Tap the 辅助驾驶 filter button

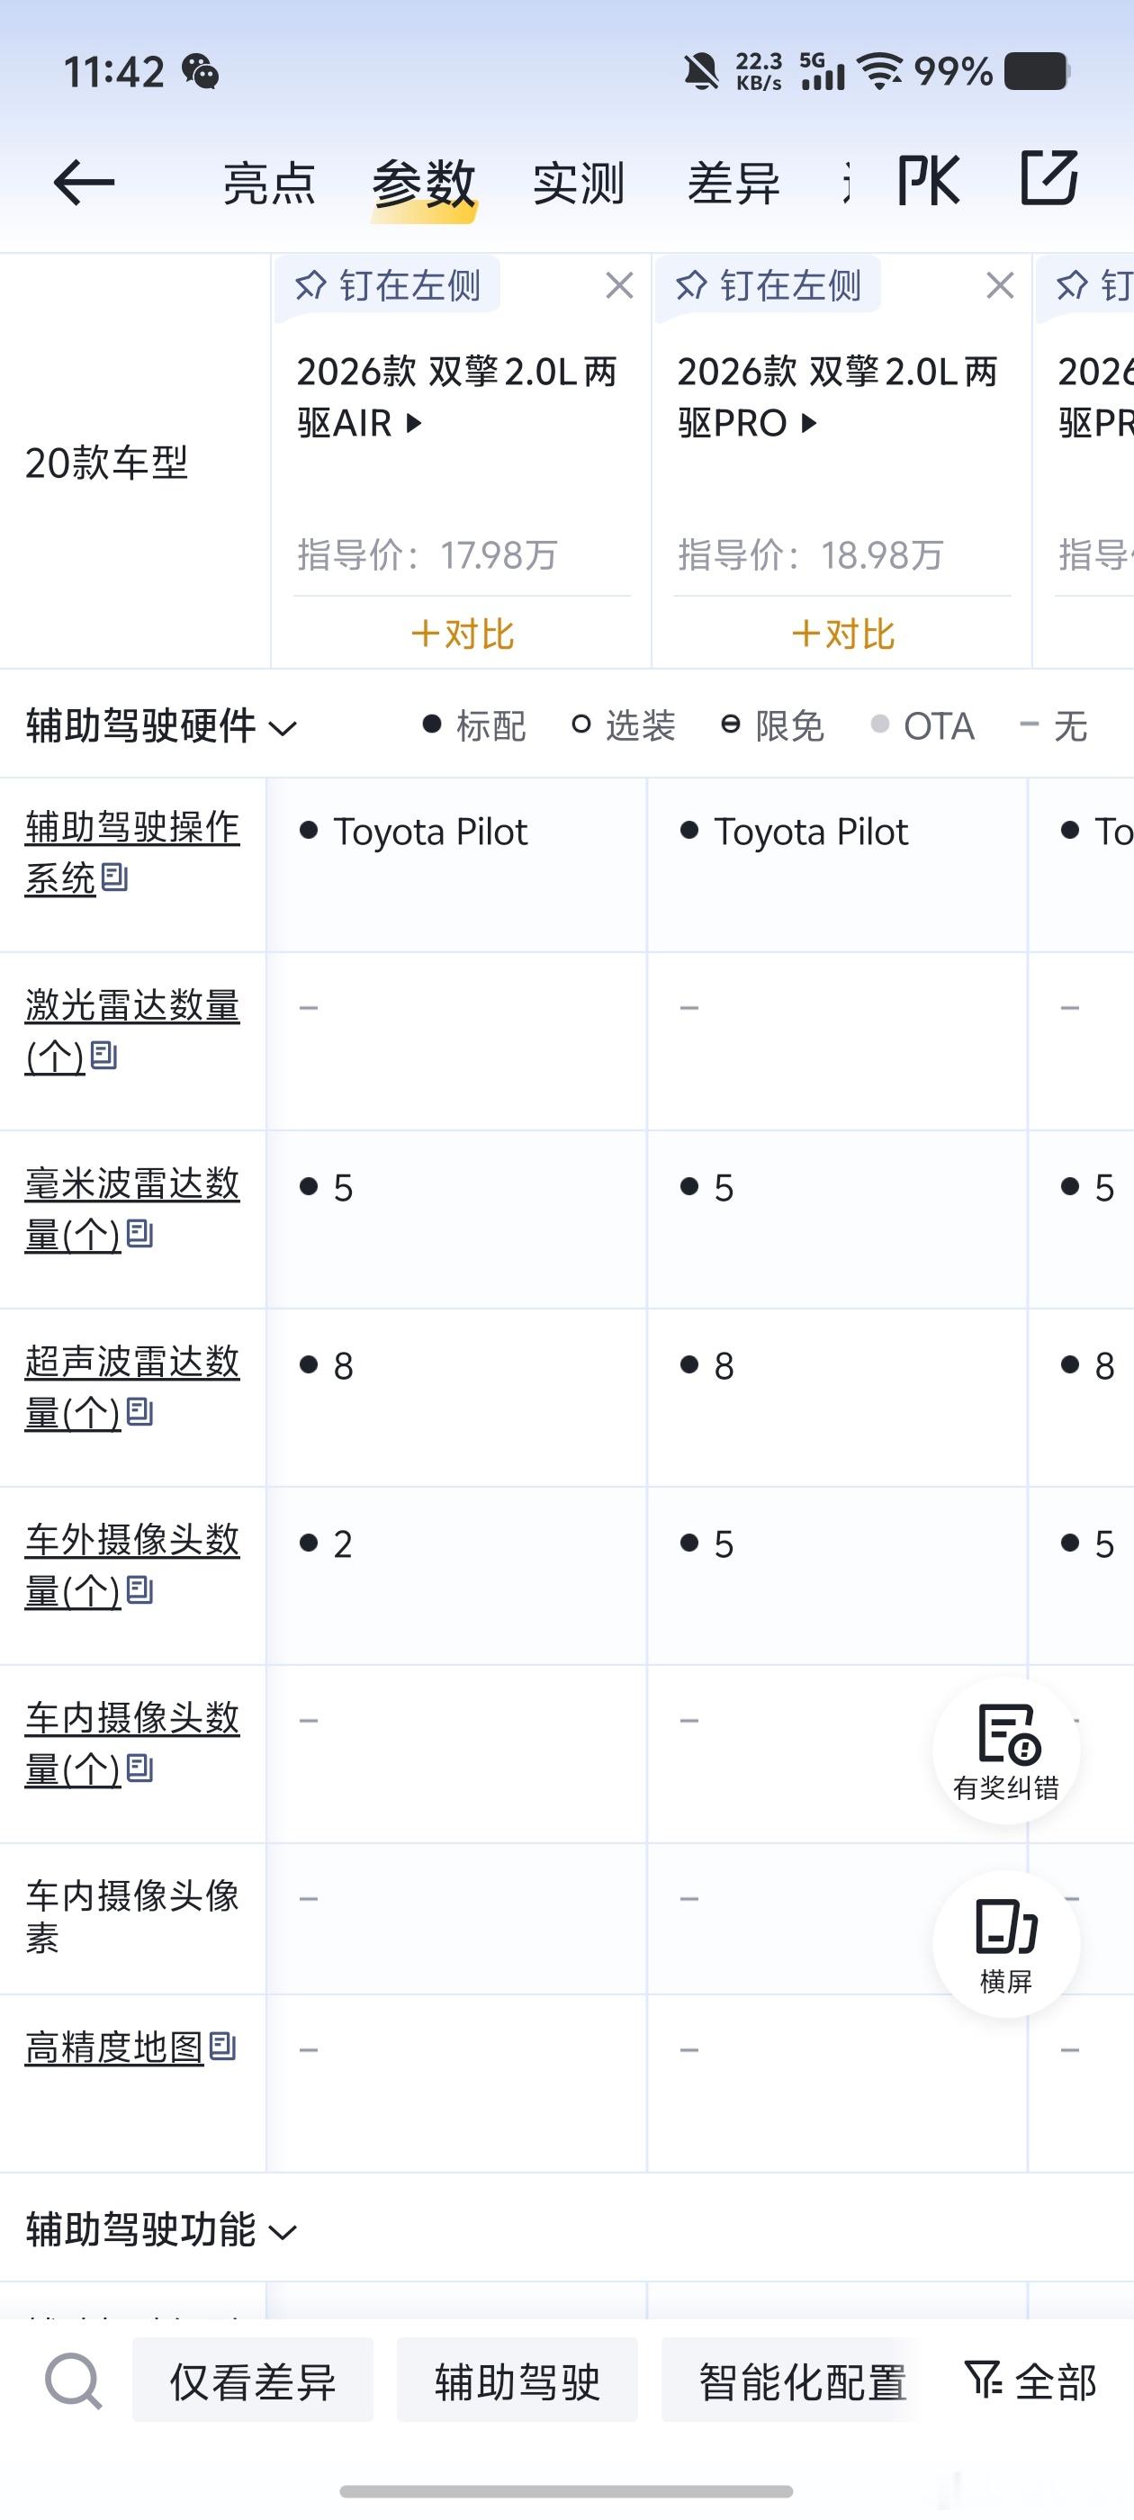click(x=518, y=2381)
